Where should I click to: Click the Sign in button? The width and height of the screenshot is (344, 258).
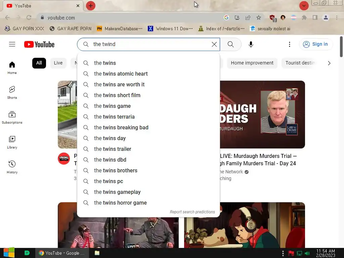(x=316, y=44)
